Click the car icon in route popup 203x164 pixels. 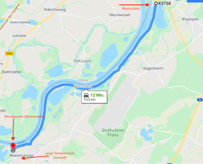86,95
